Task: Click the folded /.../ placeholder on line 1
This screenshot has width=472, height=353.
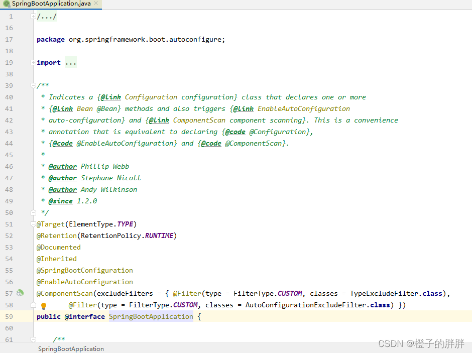Action: pos(47,16)
